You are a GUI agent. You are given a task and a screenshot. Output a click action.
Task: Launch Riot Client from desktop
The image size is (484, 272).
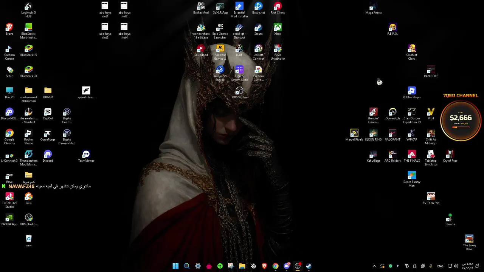pyautogui.click(x=278, y=8)
